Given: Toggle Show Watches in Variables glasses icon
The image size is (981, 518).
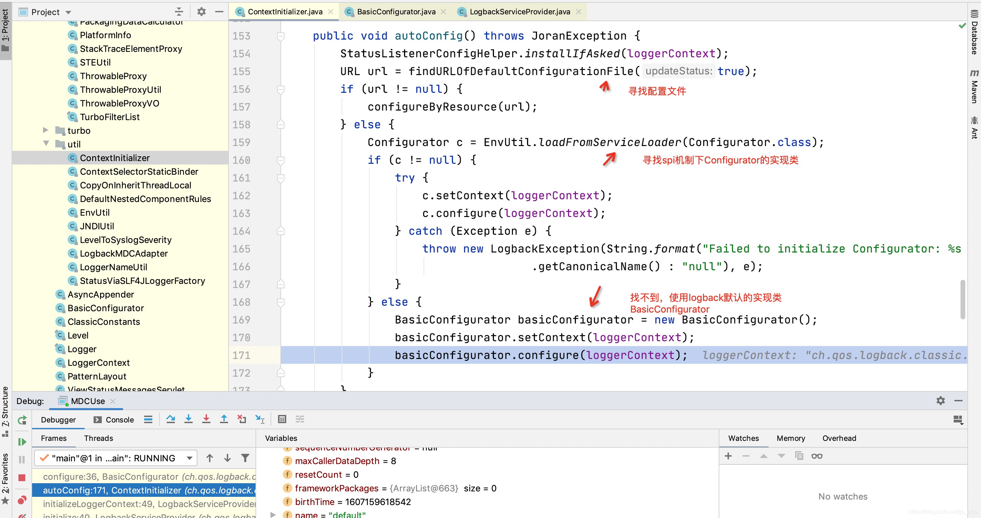Looking at the screenshot, I should [816, 456].
